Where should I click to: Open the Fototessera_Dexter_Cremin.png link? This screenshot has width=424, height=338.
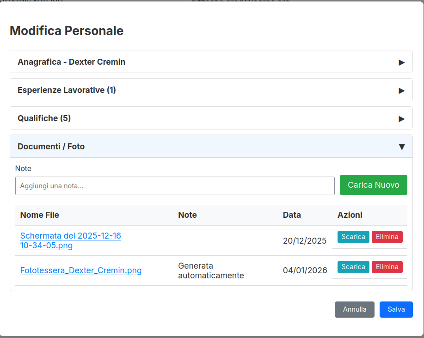(81, 270)
